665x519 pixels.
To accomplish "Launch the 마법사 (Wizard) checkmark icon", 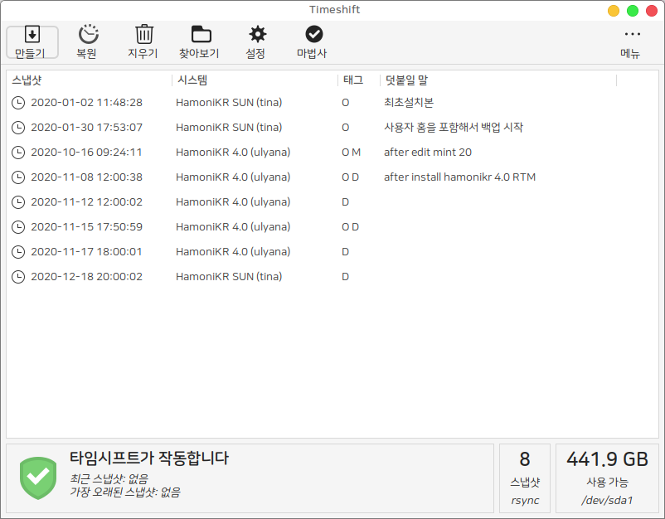I will coord(313,35).
